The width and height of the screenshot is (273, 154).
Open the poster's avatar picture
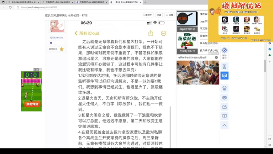click(x=56, y=26)
